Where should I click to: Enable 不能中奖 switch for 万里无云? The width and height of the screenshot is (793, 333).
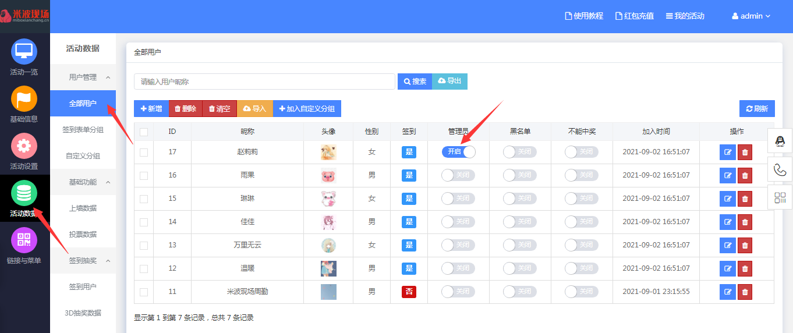tap(582, 245)
